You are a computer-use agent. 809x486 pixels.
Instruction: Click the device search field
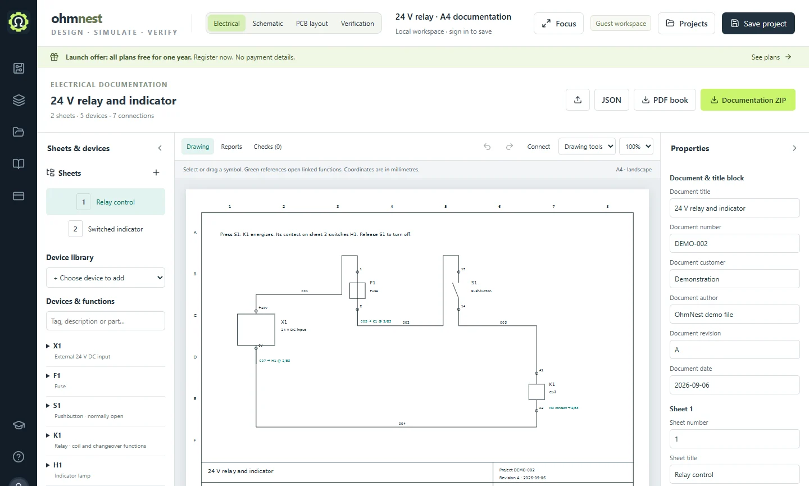click(106, 321)
